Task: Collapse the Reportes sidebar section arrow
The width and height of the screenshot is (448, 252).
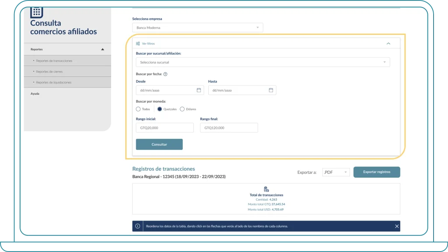Action: [x=102, y=49]
